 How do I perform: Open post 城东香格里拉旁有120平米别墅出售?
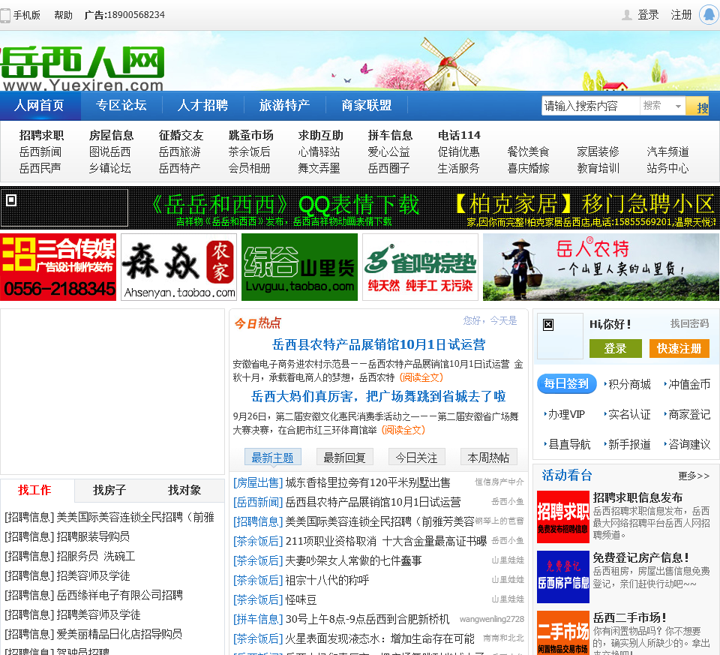pyautogui.click(x=367, y=482)
